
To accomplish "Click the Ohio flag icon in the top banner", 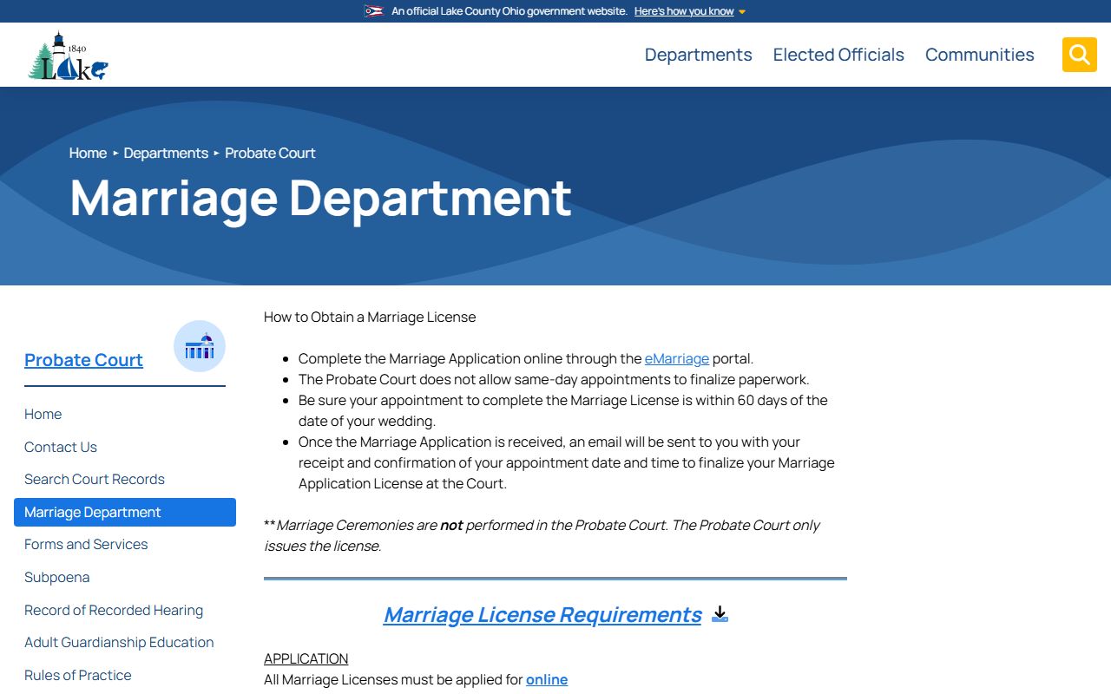I will [x=374, y=11].
